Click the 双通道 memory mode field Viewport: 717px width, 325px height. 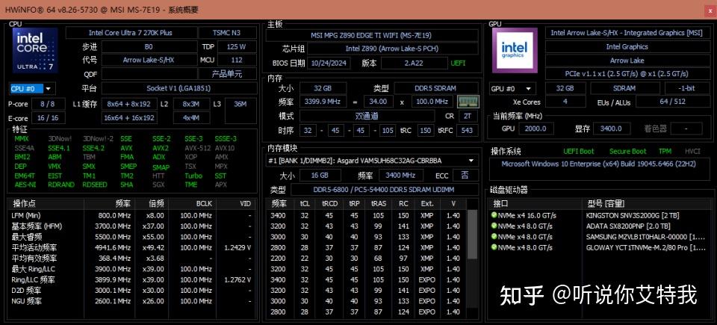(x=367, y=117)
